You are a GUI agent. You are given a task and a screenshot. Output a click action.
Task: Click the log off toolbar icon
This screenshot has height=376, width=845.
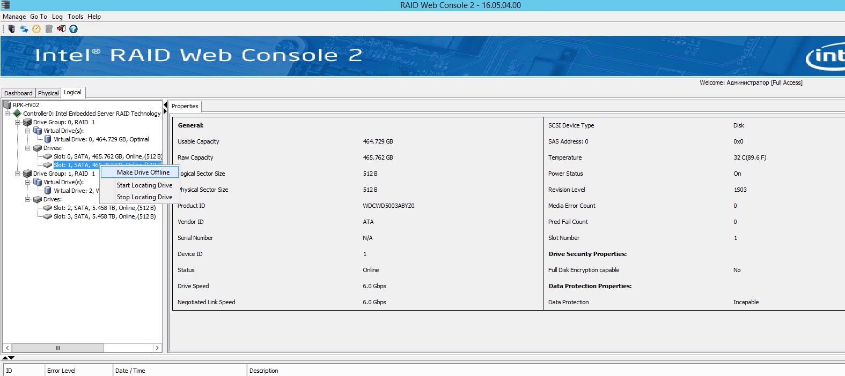point(61,29)
